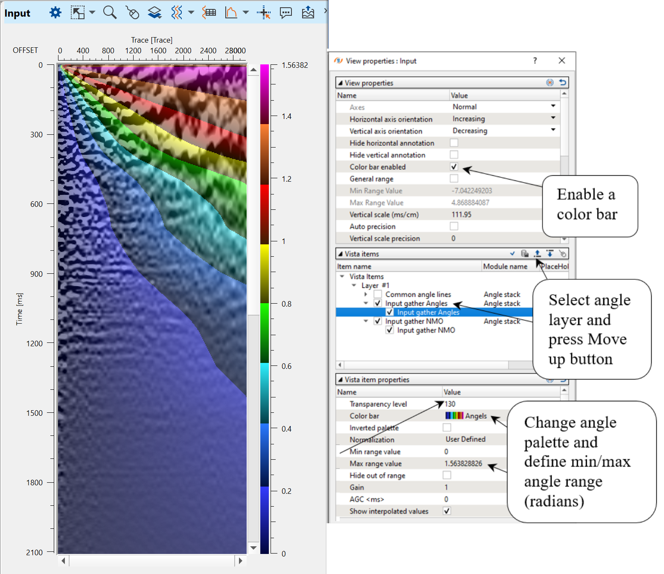Open the layers stack icon in toolbar
This screenshot has width=664, height=574.
pos(154,13)
